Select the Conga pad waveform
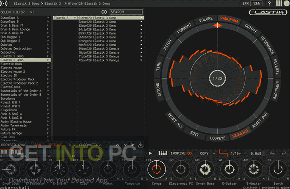Viewport: 290px width, 189px height. pyautogui.click(x=157, y=169)
